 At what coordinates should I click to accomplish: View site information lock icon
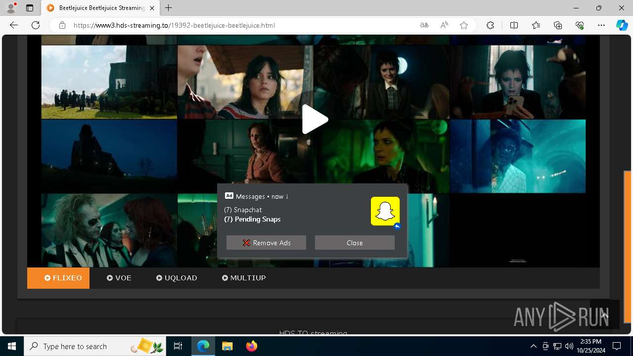point(62,25)
